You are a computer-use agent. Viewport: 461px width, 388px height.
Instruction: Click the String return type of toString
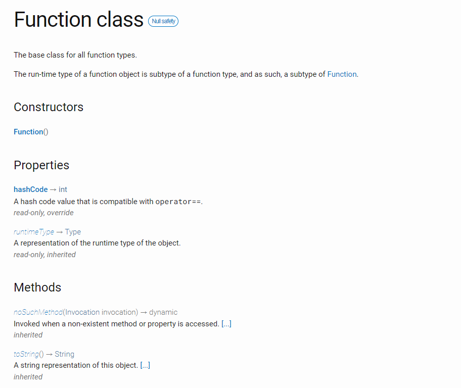[x=65, y=354]
